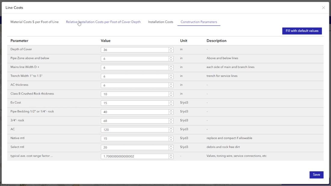Click description 'trench for service lines'
331x186 pixels.
pos(222,76)
